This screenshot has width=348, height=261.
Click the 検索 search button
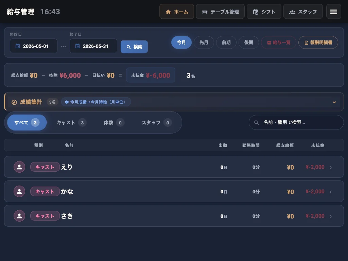click(134, 47)
